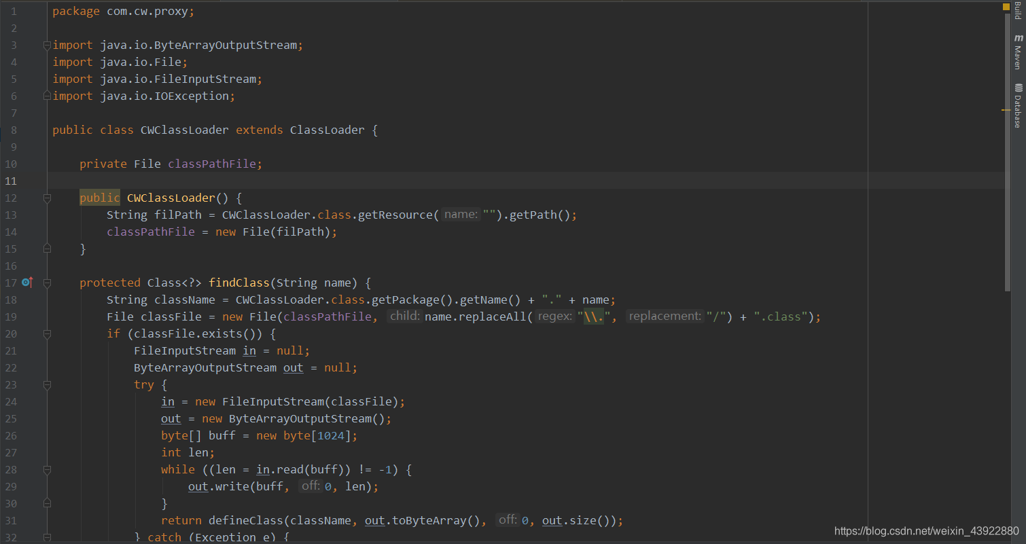Open the Maven tool window
1026x544 pixels.
coord(1018,52)
